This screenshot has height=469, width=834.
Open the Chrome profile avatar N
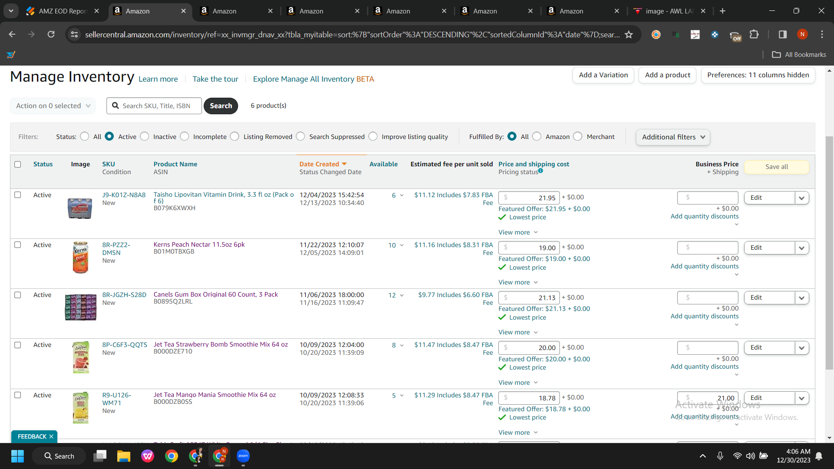[x=802, y=34]
